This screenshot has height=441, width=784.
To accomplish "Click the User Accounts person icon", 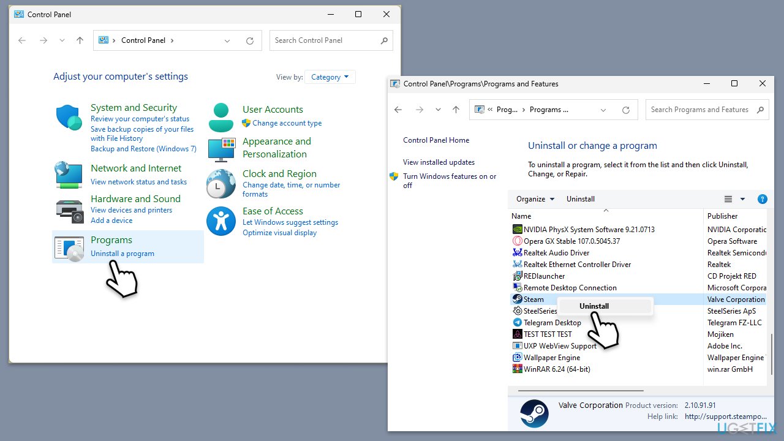I will (221, 118).
